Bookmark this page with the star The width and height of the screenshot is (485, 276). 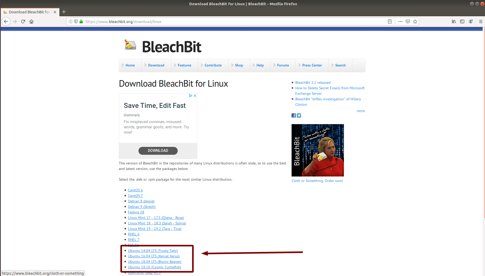415,21
